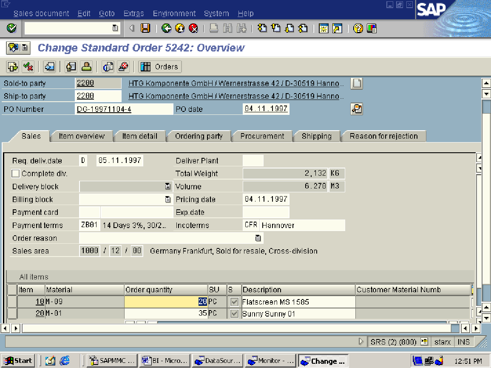Click the Find binoculars icon
Viewport: 491px width, 368px height.
tap(228, 28)
